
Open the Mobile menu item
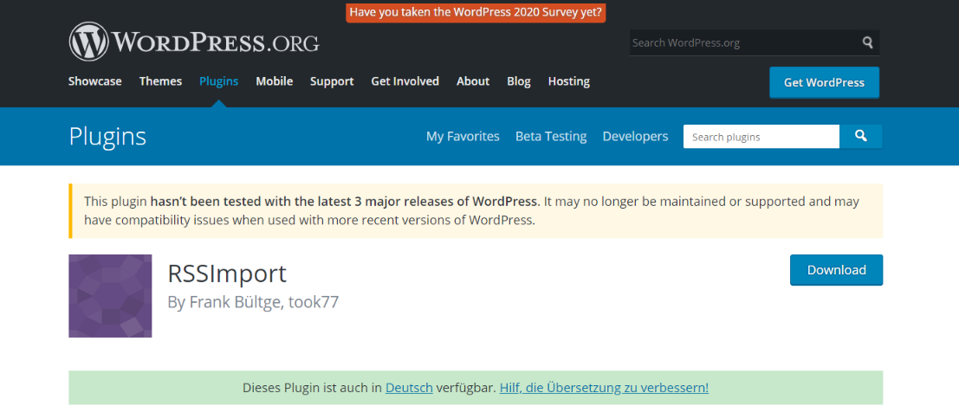click(274, 81)
